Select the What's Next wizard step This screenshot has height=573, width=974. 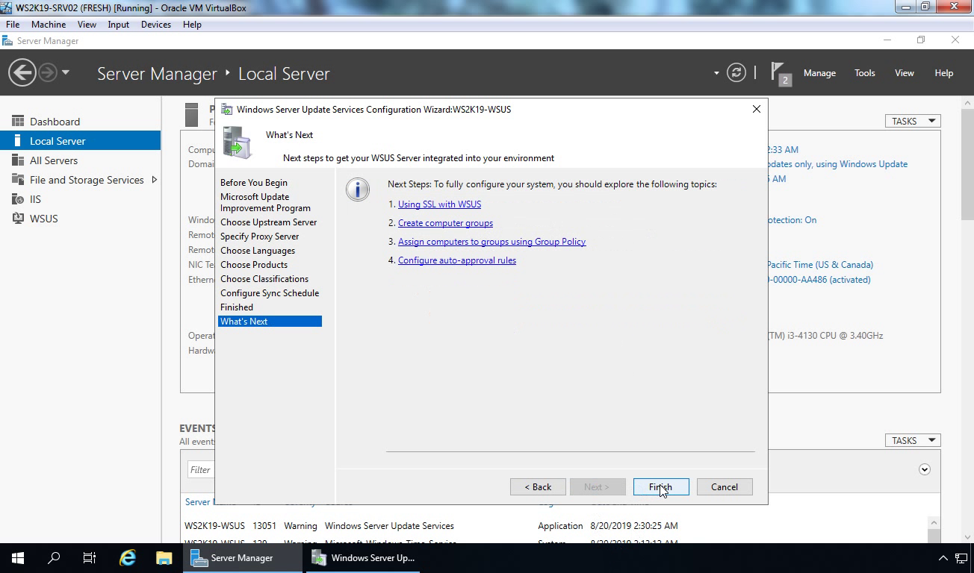pos(270,322)
